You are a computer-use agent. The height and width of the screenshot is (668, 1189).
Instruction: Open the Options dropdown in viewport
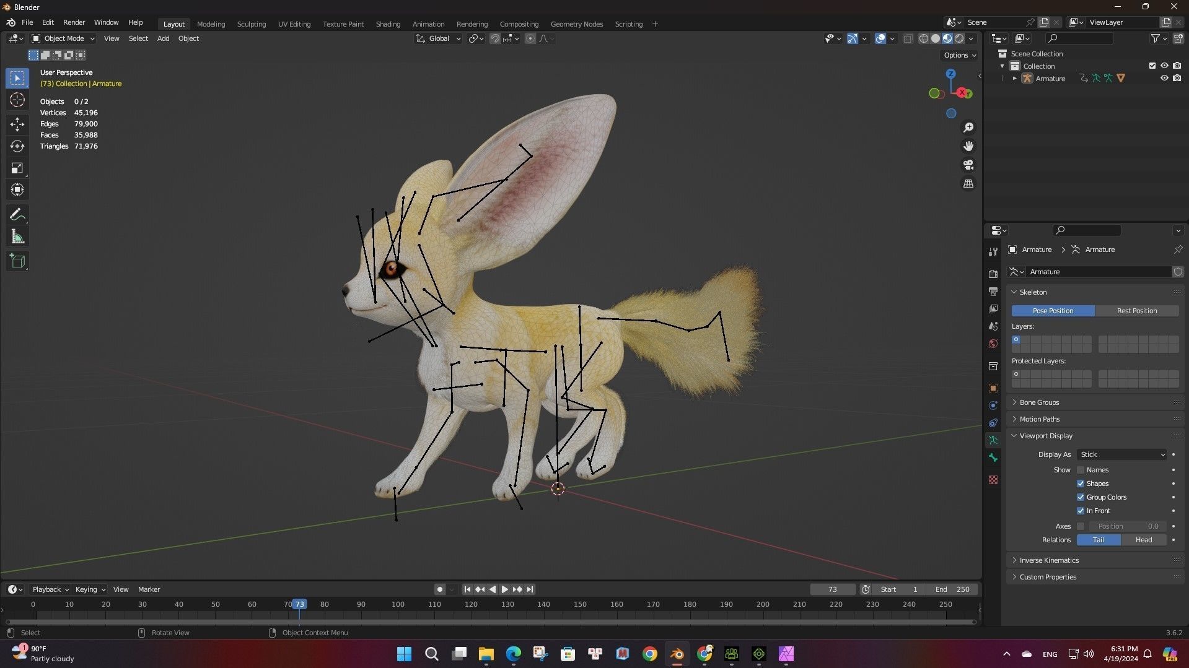pyautogui.click(x=960, y=55)
